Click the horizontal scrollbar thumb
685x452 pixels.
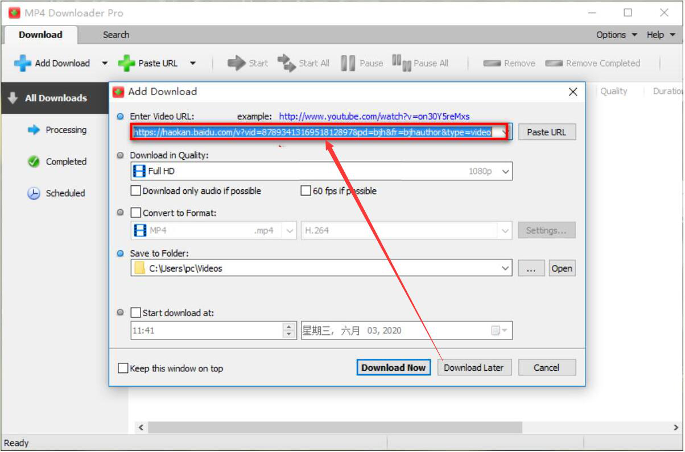(x=335, y=427)
